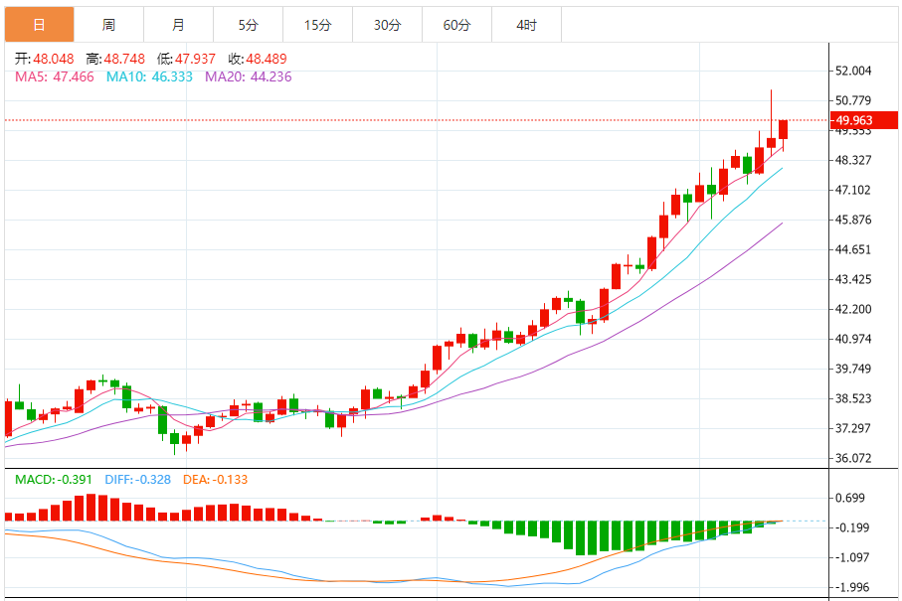Click the red 49.963 current price tag

[864, 120]
